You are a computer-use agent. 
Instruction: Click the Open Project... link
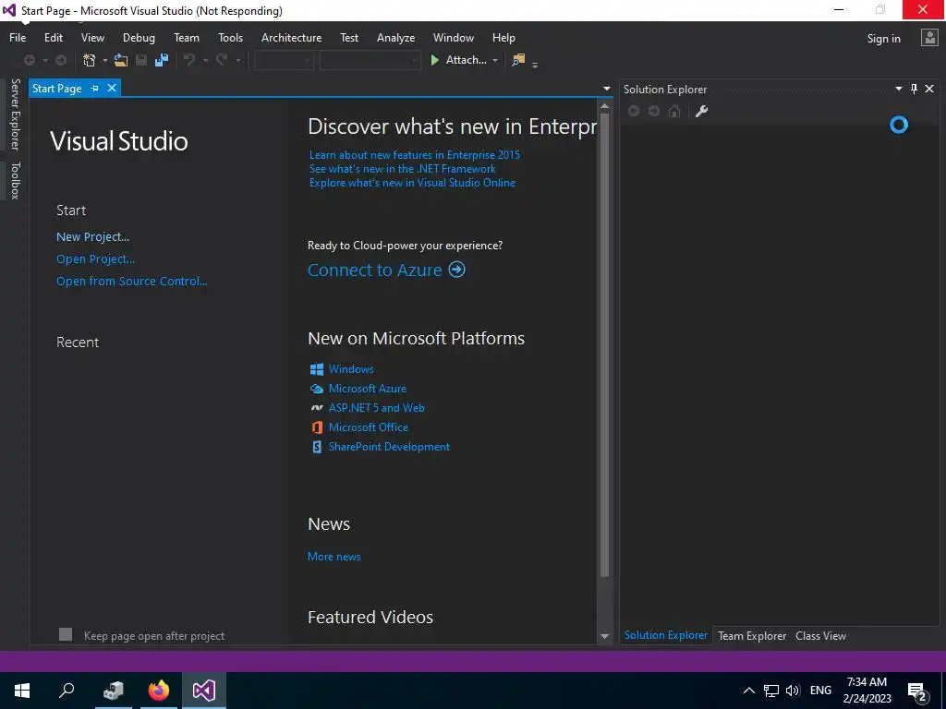(95, 259)
